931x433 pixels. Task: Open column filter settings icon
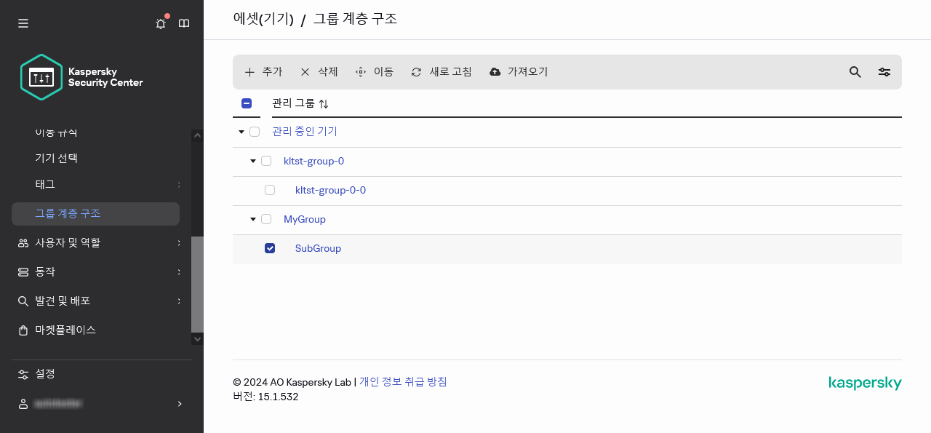pos(884,72)
